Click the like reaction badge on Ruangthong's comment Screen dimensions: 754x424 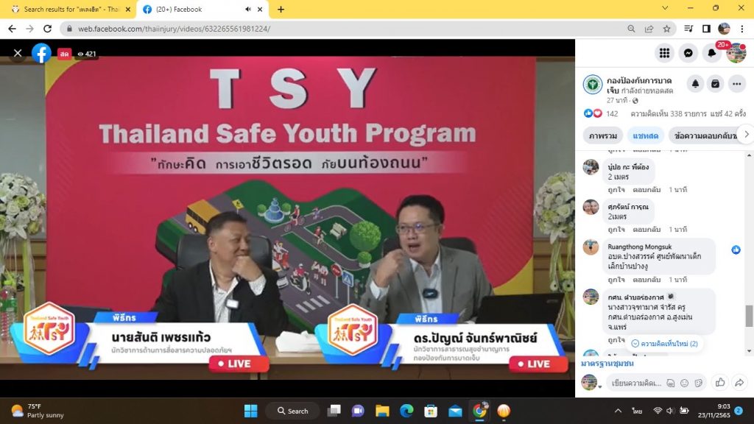pyautogui.click(x=736, y=250)
